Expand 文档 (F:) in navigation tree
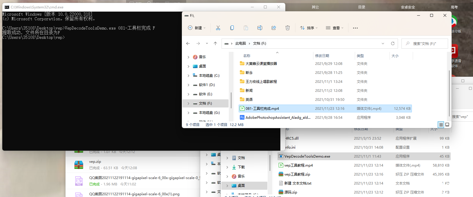473x197 pixels. click(x=189, y=103)
